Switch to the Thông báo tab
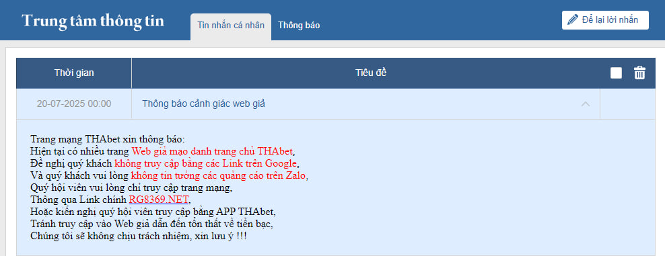This screenshot has width=665, height=256. coord(299,26)
